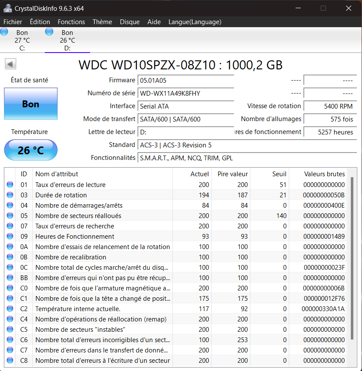The height and width of the screenshot is (371, 362).
Task: Click the rotation speed field 5400 RPM
Action: [330, 106]
